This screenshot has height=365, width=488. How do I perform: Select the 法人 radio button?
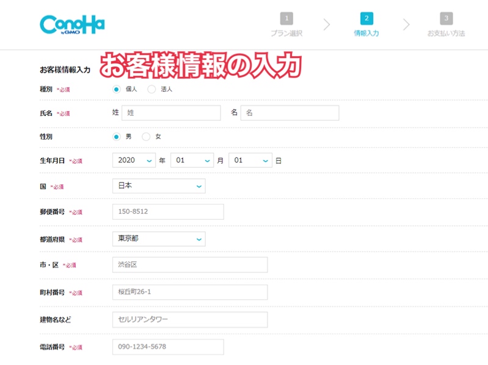pos(151,90)
